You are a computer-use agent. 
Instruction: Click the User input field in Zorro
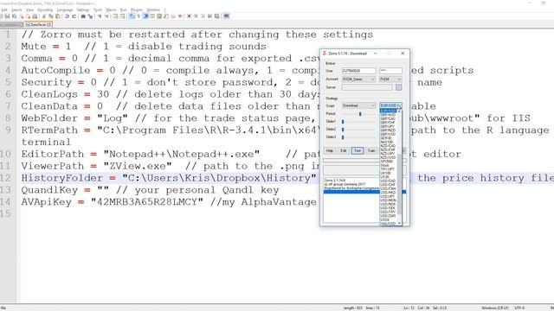tap(358, 71)
